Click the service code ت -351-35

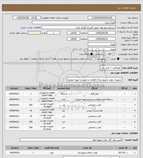pos(123,153)
